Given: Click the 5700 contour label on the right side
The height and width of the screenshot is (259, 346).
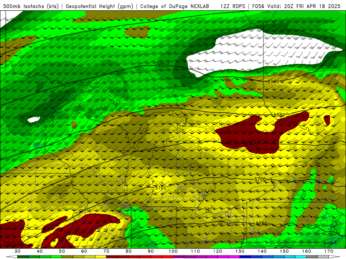Looking at the screenshot, I should coord(260,179).
